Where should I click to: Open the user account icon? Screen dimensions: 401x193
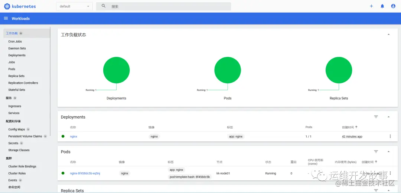[393, 6]
